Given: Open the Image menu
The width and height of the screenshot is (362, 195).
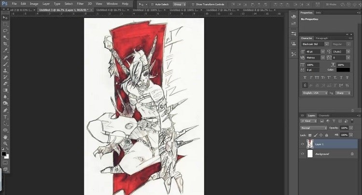Looking at the screenshot, I should point(34,4).
